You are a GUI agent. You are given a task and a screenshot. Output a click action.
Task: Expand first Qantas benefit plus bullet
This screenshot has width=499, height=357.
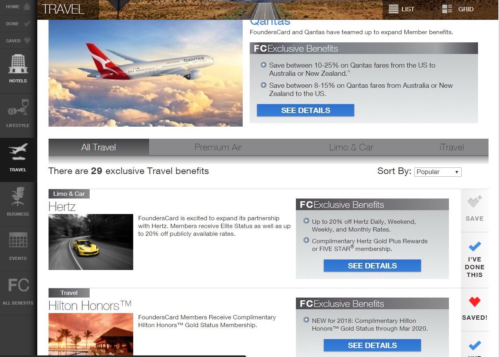pos(264,65)
